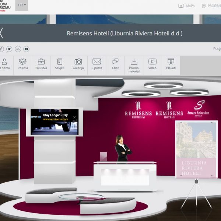Close the 'Stay Longer - Pay' ad overlay
Image resolution: width=221 pixels, height=221 pixels.
coord(74,117)
